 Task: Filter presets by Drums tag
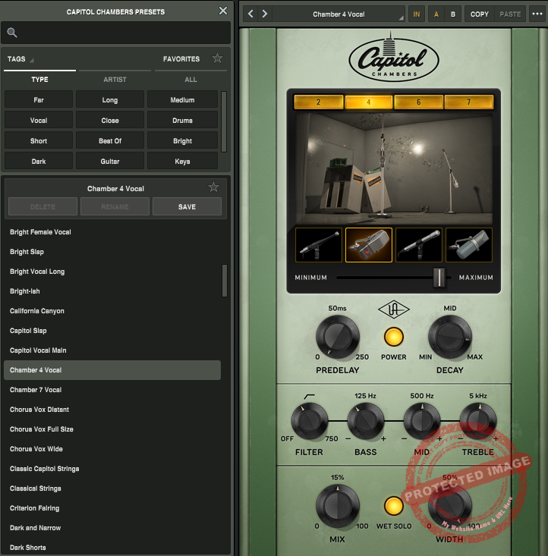click(182, 120)
